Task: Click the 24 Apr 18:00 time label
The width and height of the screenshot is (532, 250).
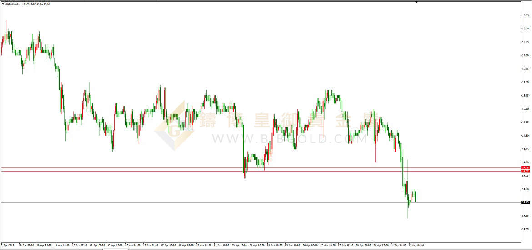Action: tap(274, 245)
